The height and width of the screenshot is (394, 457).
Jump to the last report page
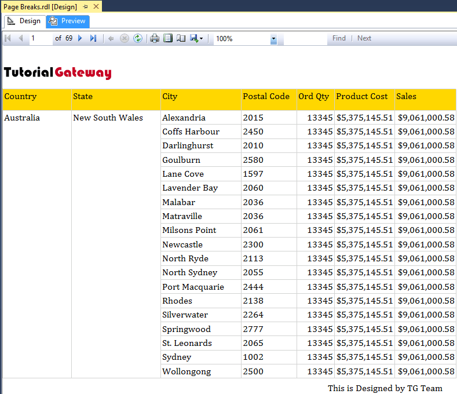pos(93,38)
